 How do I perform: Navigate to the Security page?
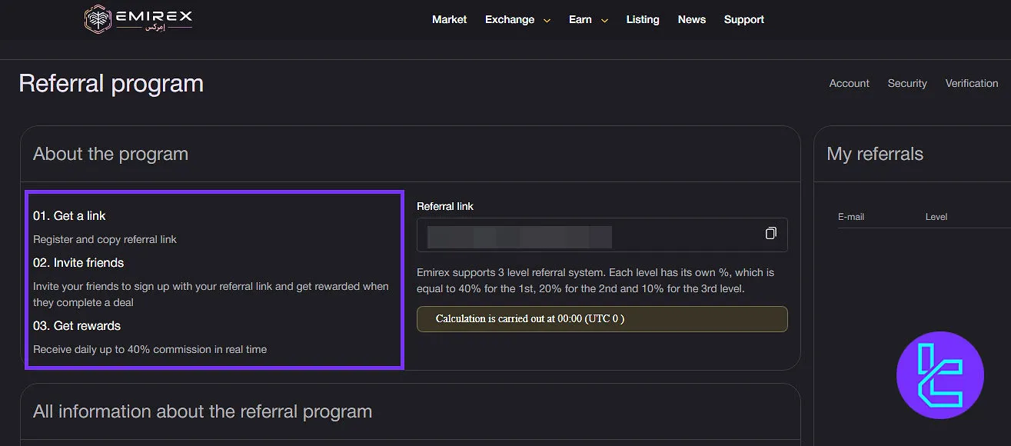(x=907, y=83)
